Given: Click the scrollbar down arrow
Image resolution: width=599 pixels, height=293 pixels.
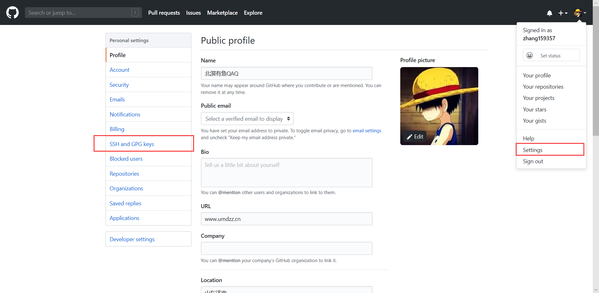Looking at the screenshot, I should (x=596, y=290).
